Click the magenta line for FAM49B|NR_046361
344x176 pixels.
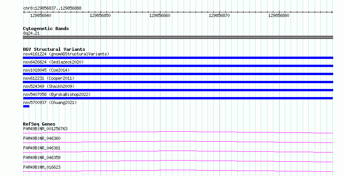coord(178,151)
